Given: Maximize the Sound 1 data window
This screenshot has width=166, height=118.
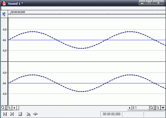Looking at the screenshot, I should tap(149, 3).
